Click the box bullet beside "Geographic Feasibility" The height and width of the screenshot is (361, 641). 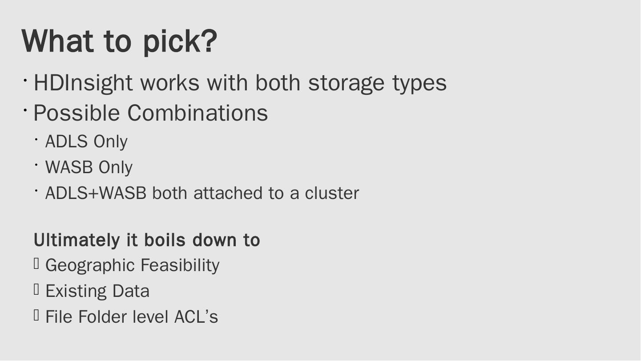coord(36,264)
